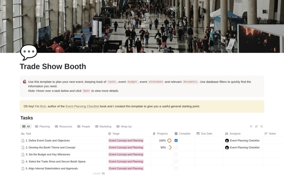Open task 2. Develop the Booth Theme and Concept
Viewport: 284px width, 177px height.
click(x=50, y=148)
